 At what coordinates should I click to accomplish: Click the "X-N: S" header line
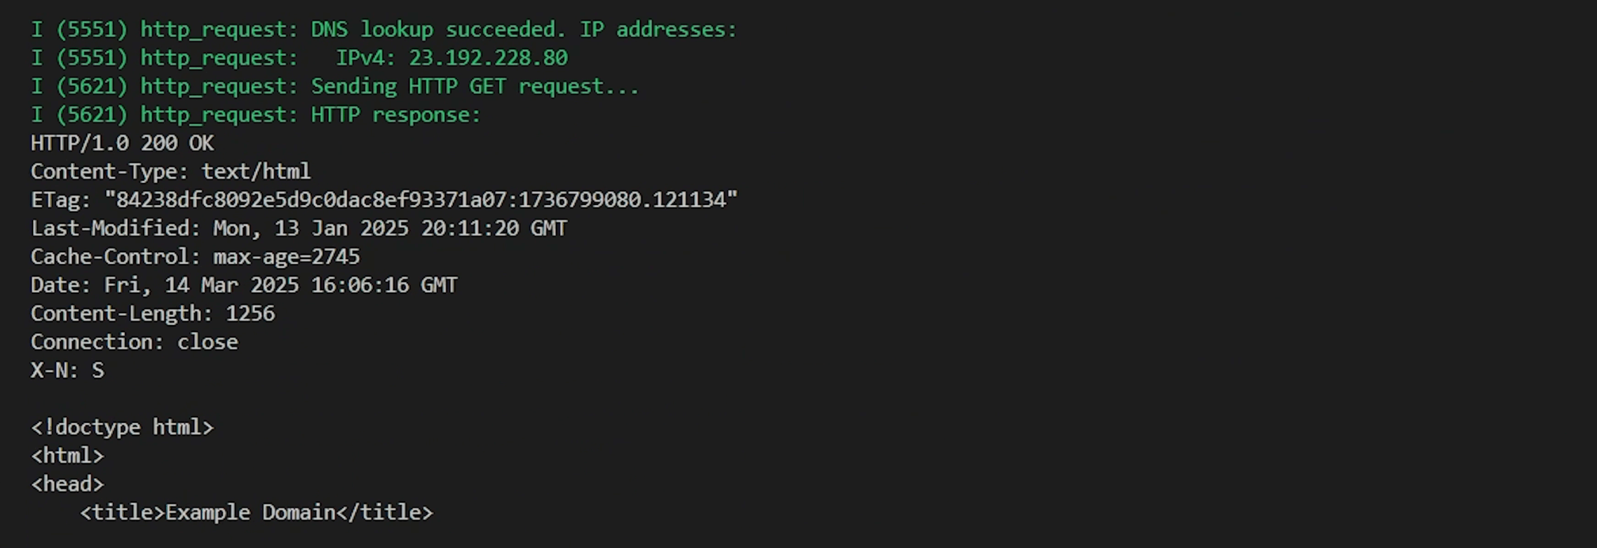click(67, 371)
